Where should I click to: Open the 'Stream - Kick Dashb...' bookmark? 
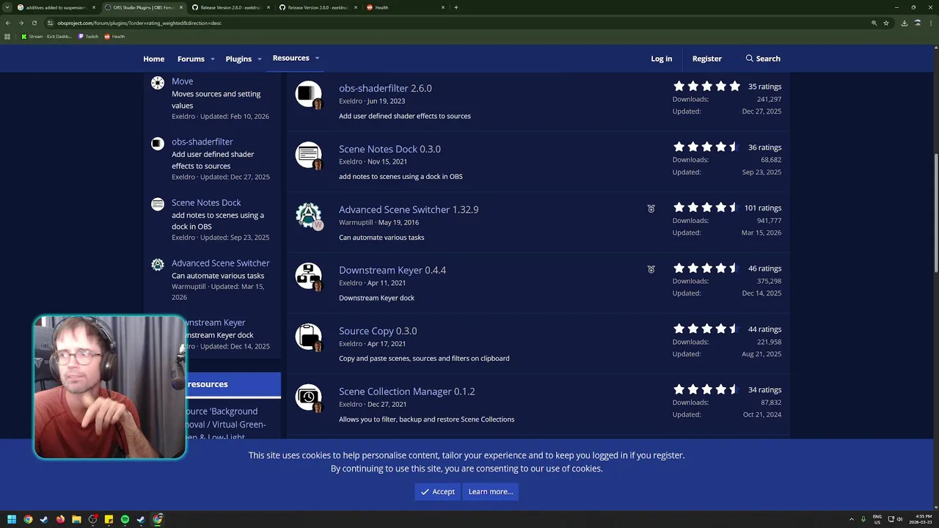coord(46,36)
